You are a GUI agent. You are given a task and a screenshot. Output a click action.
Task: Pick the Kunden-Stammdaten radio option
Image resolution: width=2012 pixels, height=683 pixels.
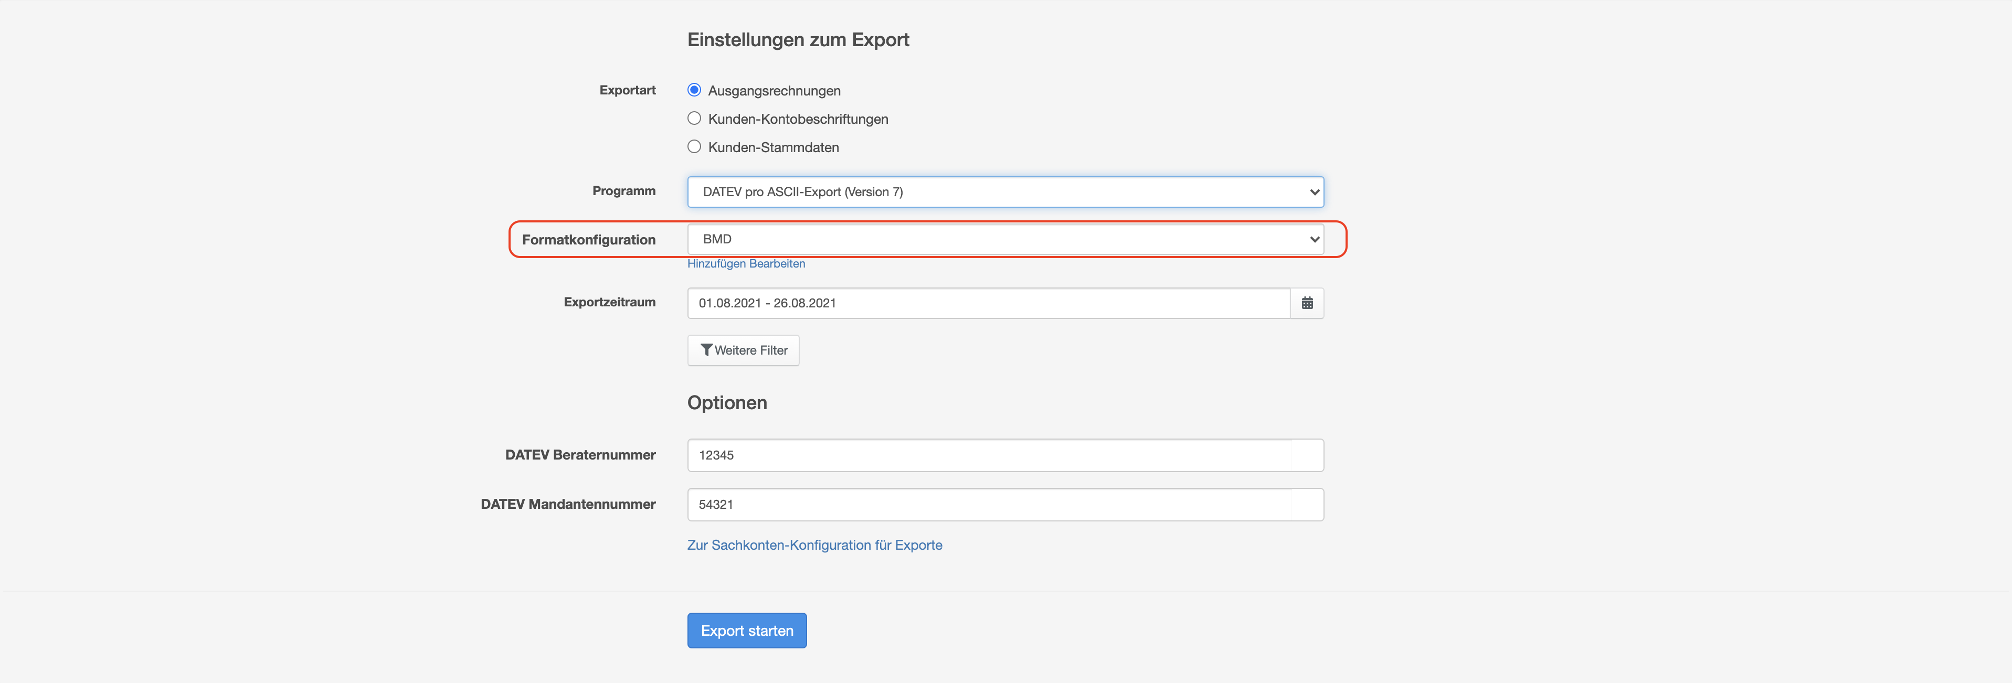pyautogui.click(x=694, y=147)
